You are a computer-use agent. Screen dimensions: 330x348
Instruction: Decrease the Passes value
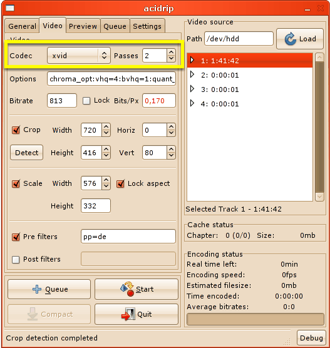point(171,59)
